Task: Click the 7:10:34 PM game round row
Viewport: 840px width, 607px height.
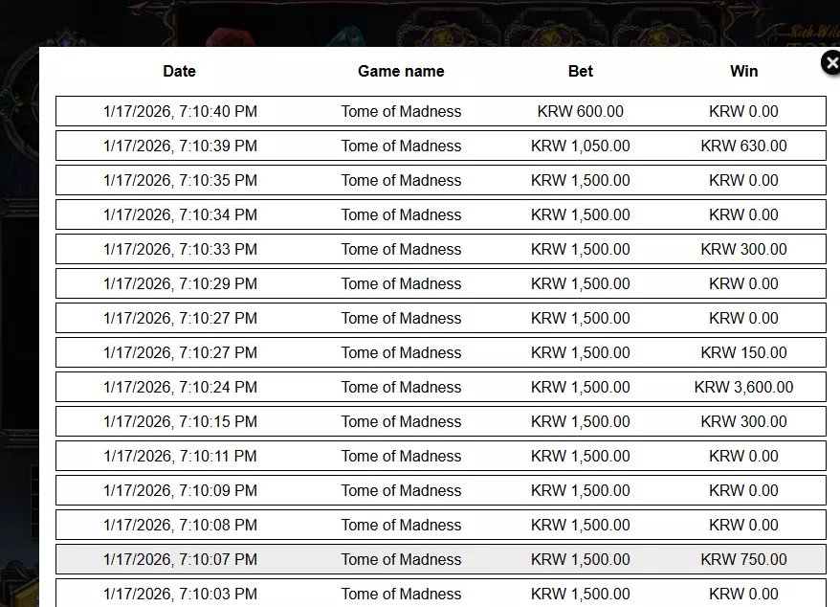Action: point(441,214)
